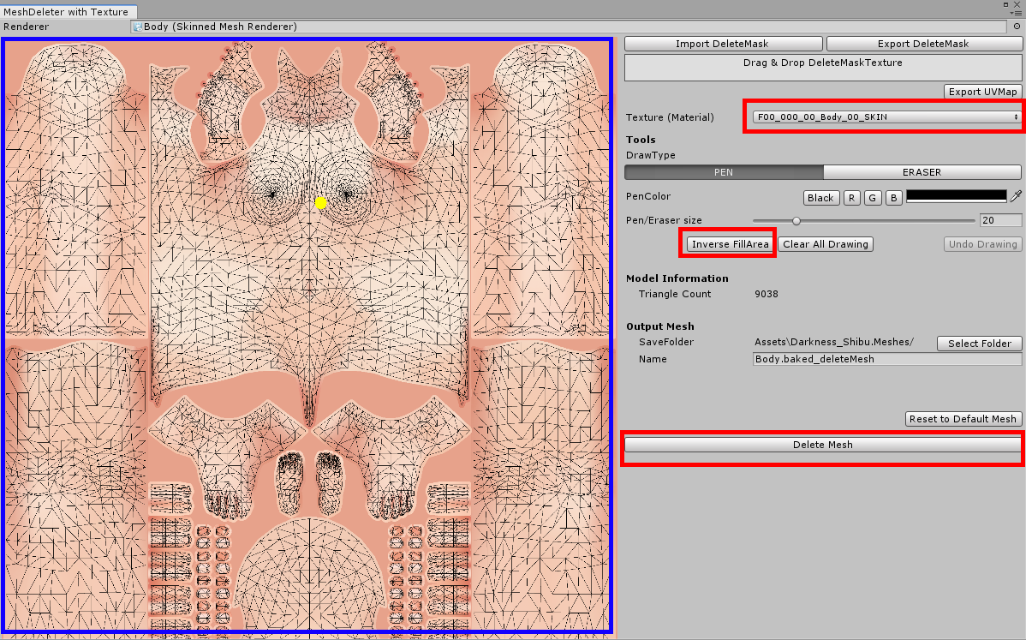The width and height of the screenshot is (1026, 640).
Task: Click the yellow dot on UV canvas
Action: (x=320, y=203)
